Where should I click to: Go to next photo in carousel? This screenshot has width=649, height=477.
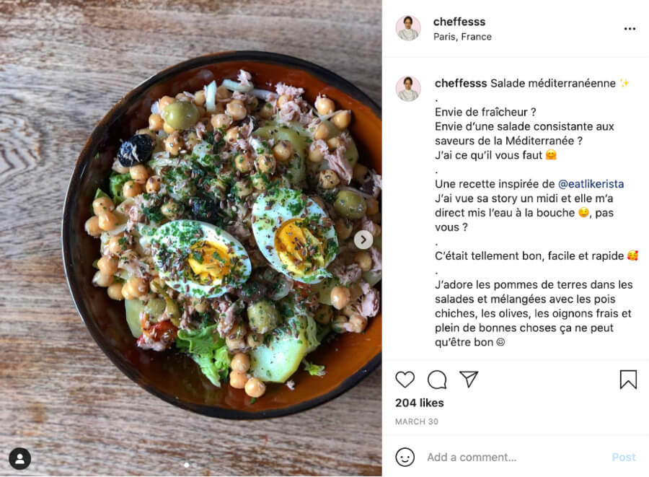(x=363, y=240)
